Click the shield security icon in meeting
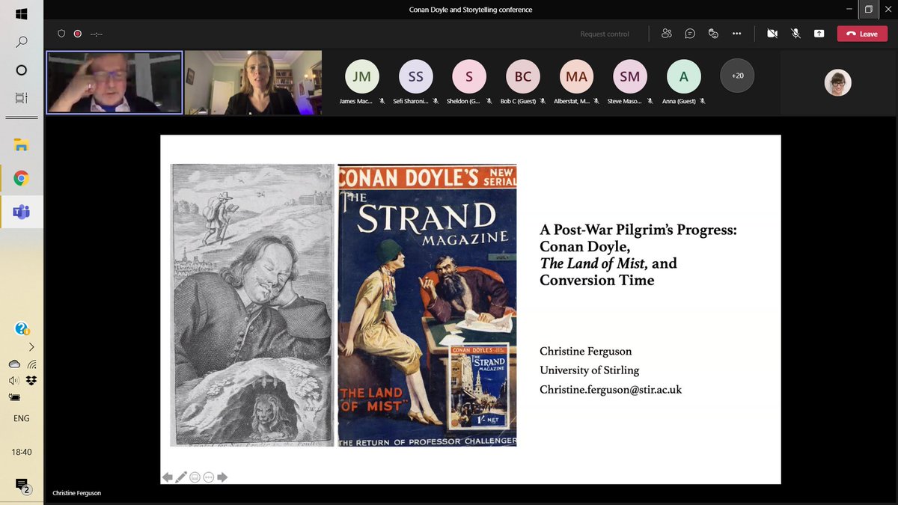Screen dimensions: 898x505 tap(61, 34)
